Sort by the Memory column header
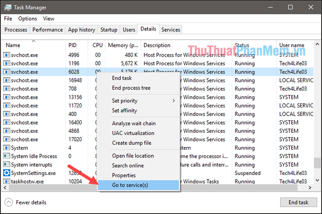Screen dimensions: 322x214 (x=123, y=45)
